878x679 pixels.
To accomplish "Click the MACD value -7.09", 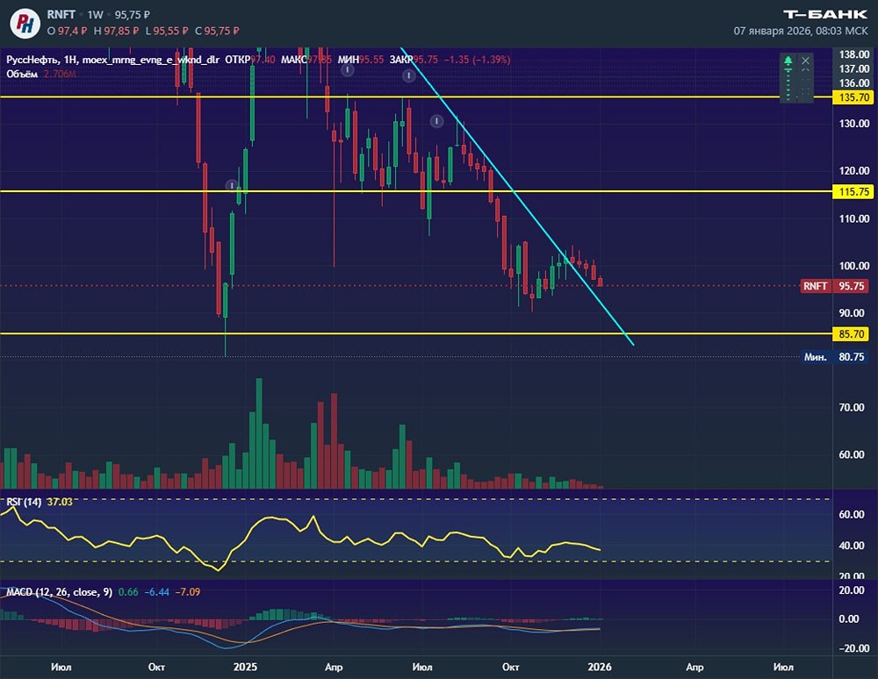I will point(188,592).
